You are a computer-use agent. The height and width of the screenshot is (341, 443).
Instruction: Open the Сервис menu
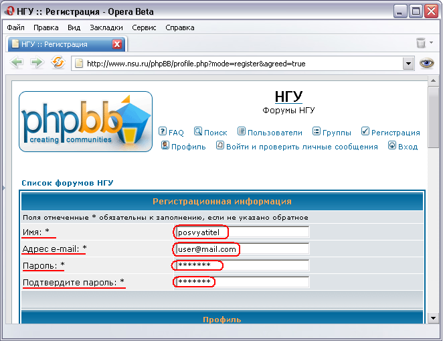click(x=144, y=27)
